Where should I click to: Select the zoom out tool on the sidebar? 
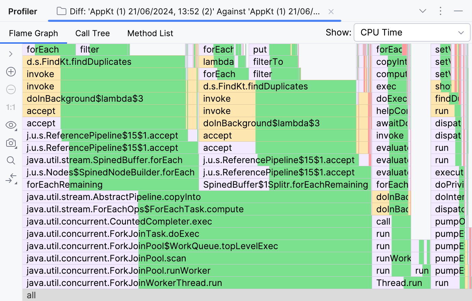(11, 89)
